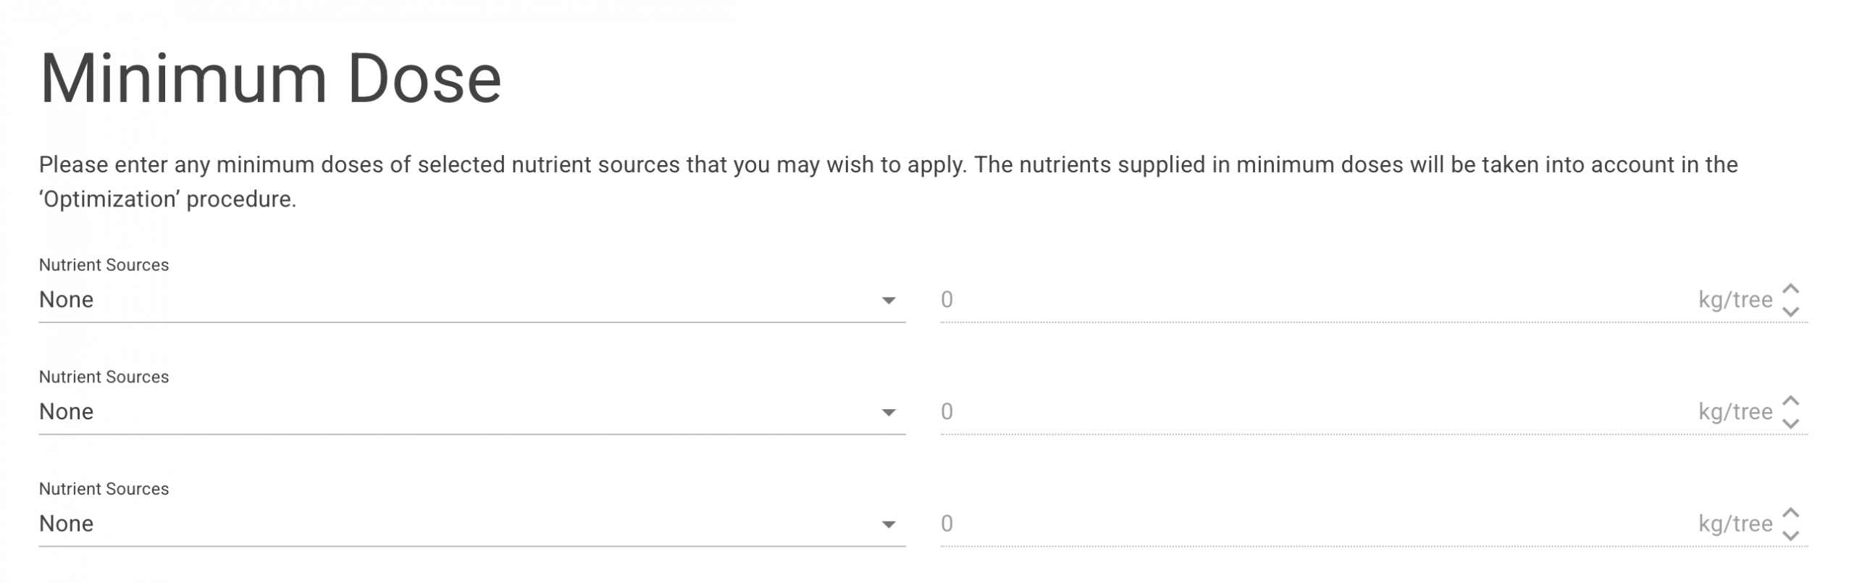Click the first Nutrient Sources dropdown arrow
Screen dimensions: 1854x583
[x=888, y=301]
